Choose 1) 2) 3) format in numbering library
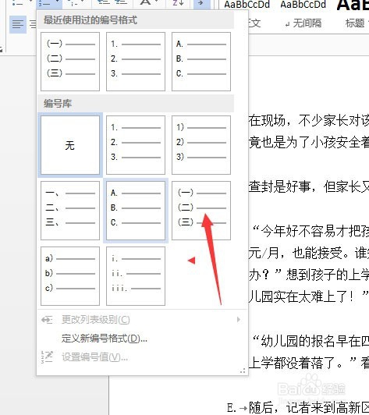 pyautogui.click(x=201, y=145)
